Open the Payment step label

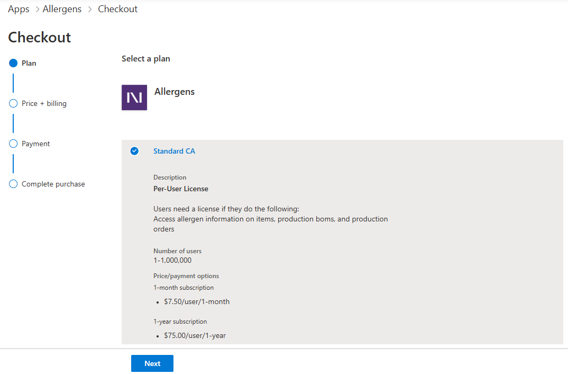coord(36,144)
